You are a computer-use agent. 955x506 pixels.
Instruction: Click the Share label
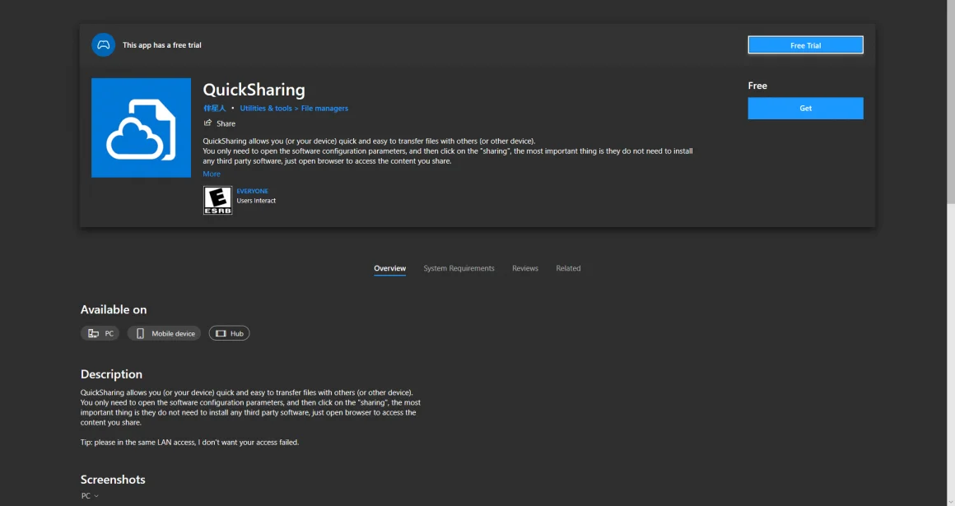pos(226,123)
